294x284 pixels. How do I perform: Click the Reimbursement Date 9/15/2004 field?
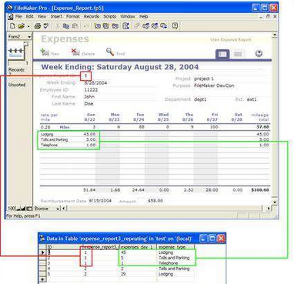click(100, 201)
